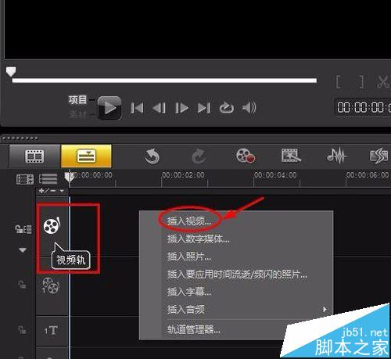
Task: Open the Track Manager list icon
Action: pos(48,179)
